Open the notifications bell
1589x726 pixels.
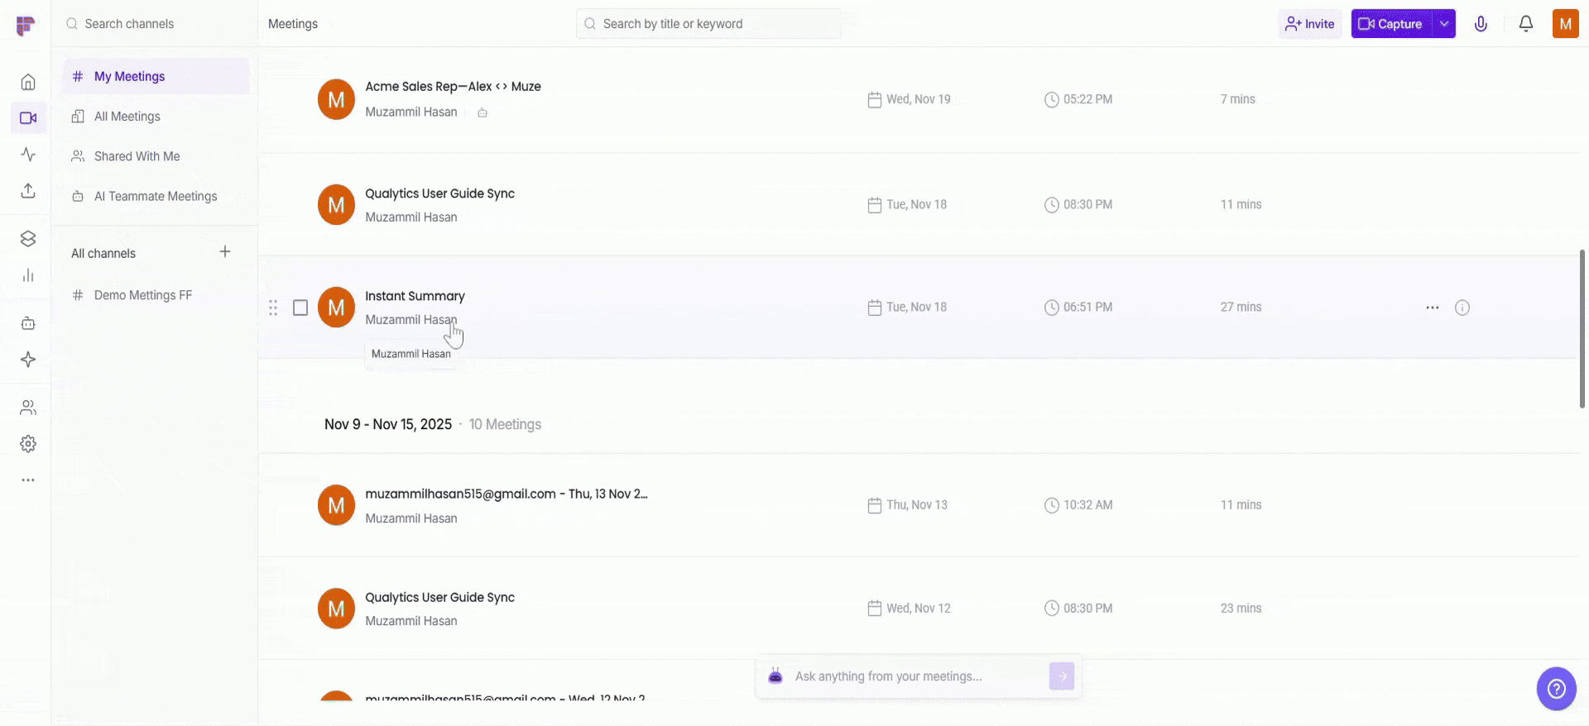point(1525,24)
